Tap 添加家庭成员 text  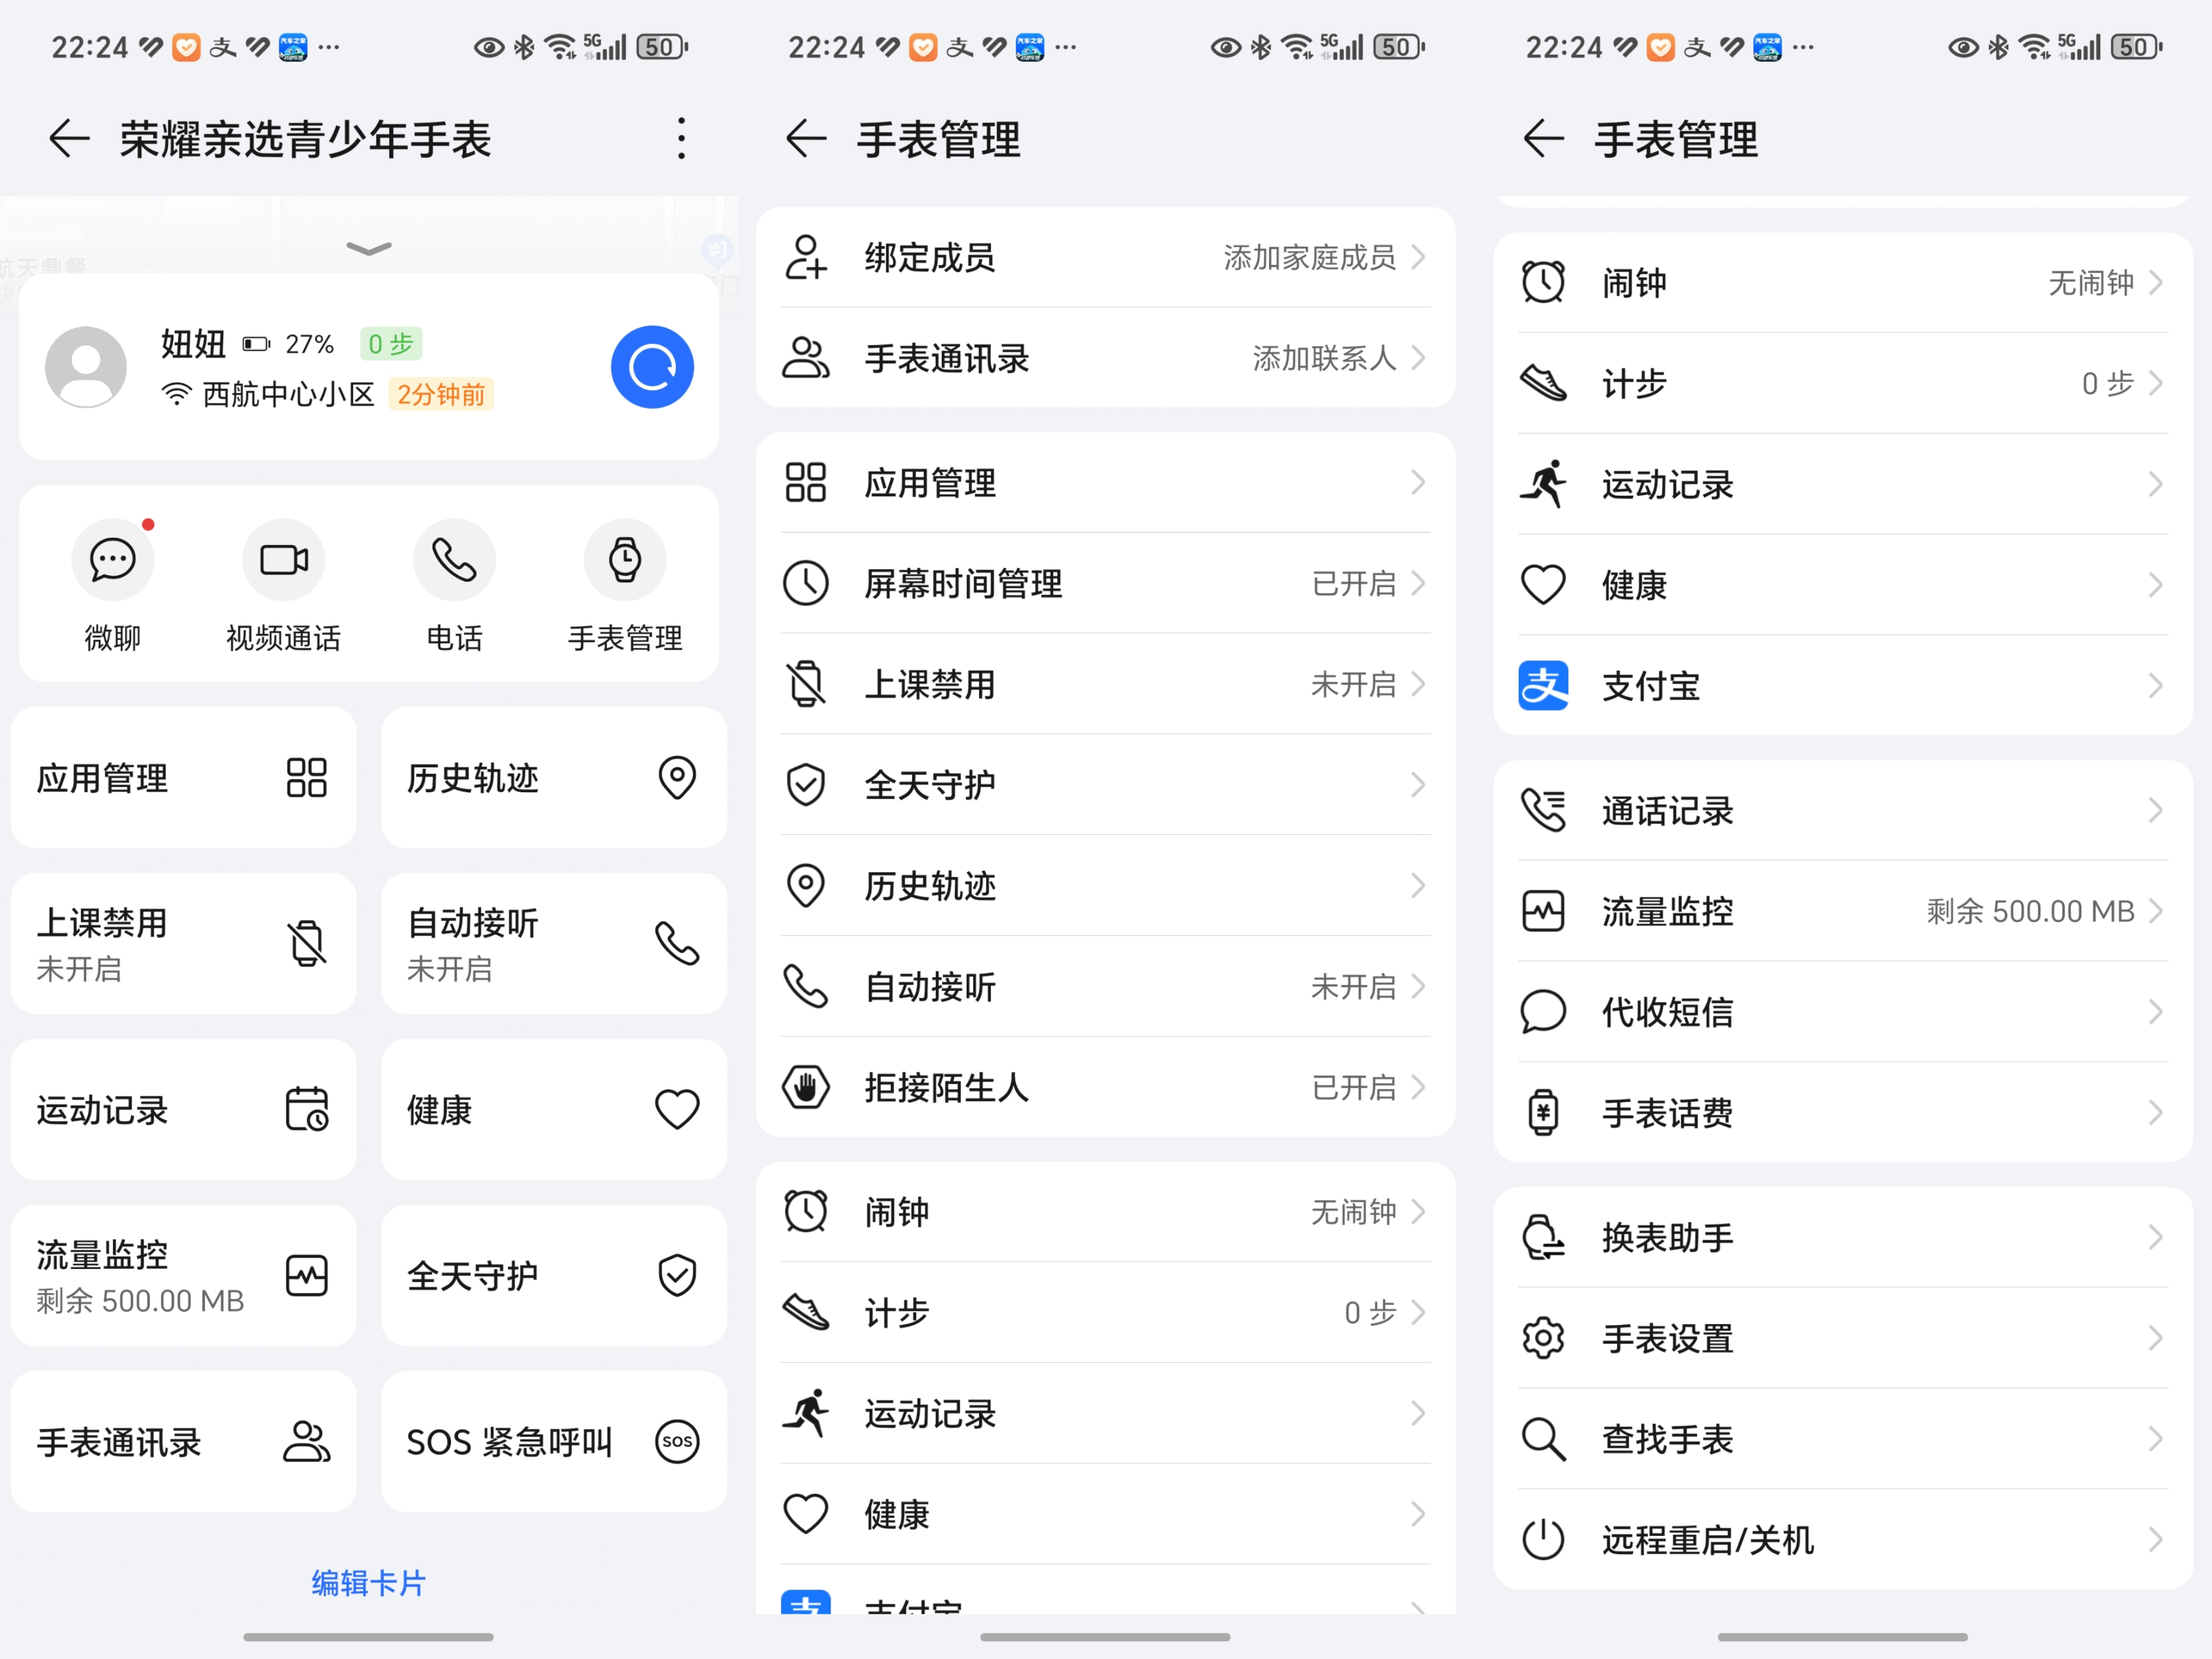pos(1309,257)
